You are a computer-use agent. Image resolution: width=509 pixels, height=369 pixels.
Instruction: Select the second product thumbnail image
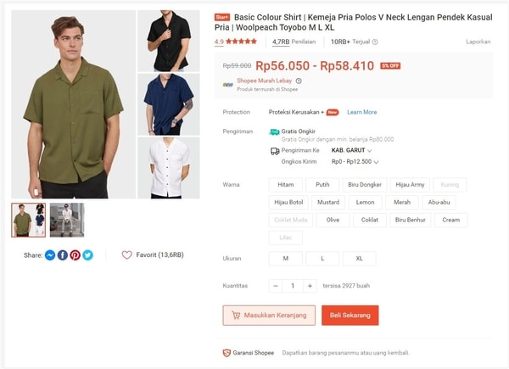coord(66,220)
